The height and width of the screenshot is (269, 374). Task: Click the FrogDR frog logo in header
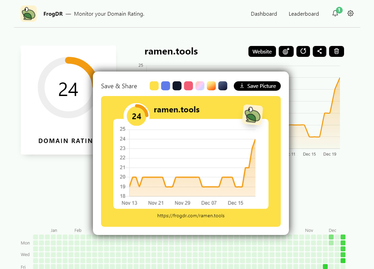pyautogui.click(x=29, y=14)
